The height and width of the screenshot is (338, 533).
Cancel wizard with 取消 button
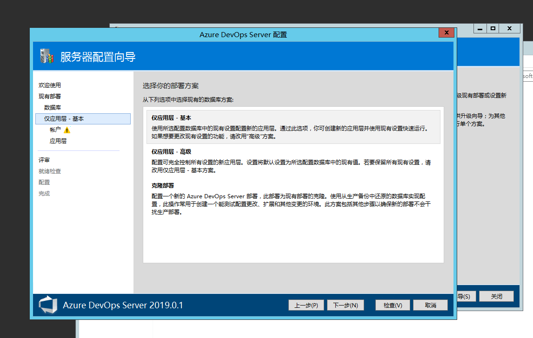430,305
